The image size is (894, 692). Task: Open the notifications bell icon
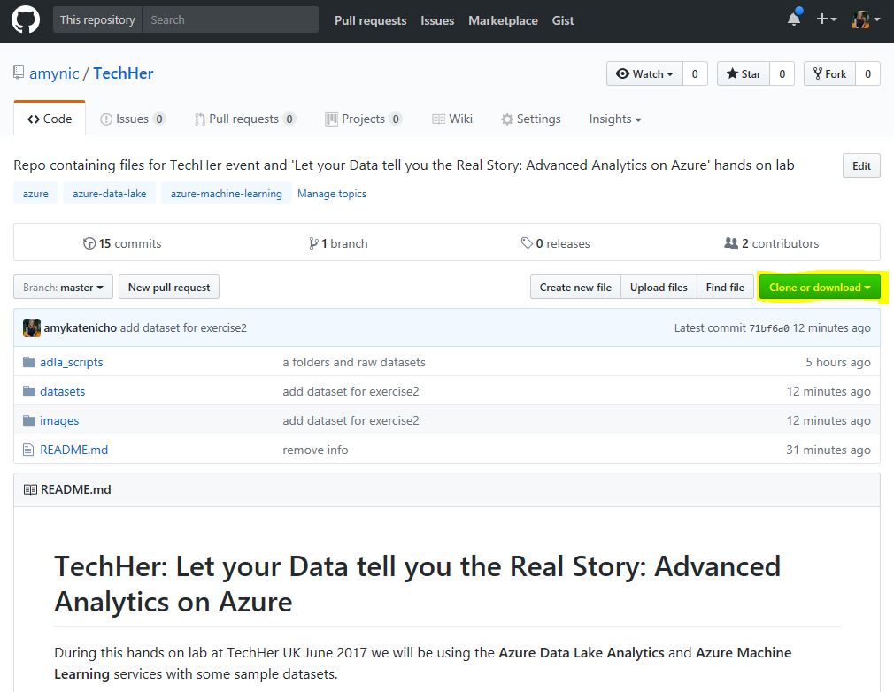794,19
